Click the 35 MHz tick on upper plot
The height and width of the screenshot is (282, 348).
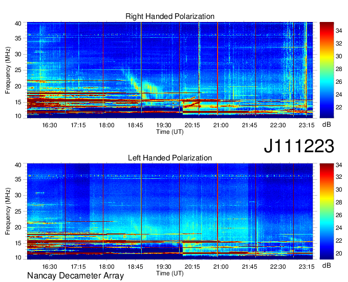click(18, 38)
